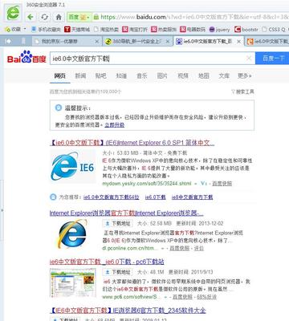Expand the arrow next to 收藏
This screenshot has width=289, height=321.
[25, 29]
